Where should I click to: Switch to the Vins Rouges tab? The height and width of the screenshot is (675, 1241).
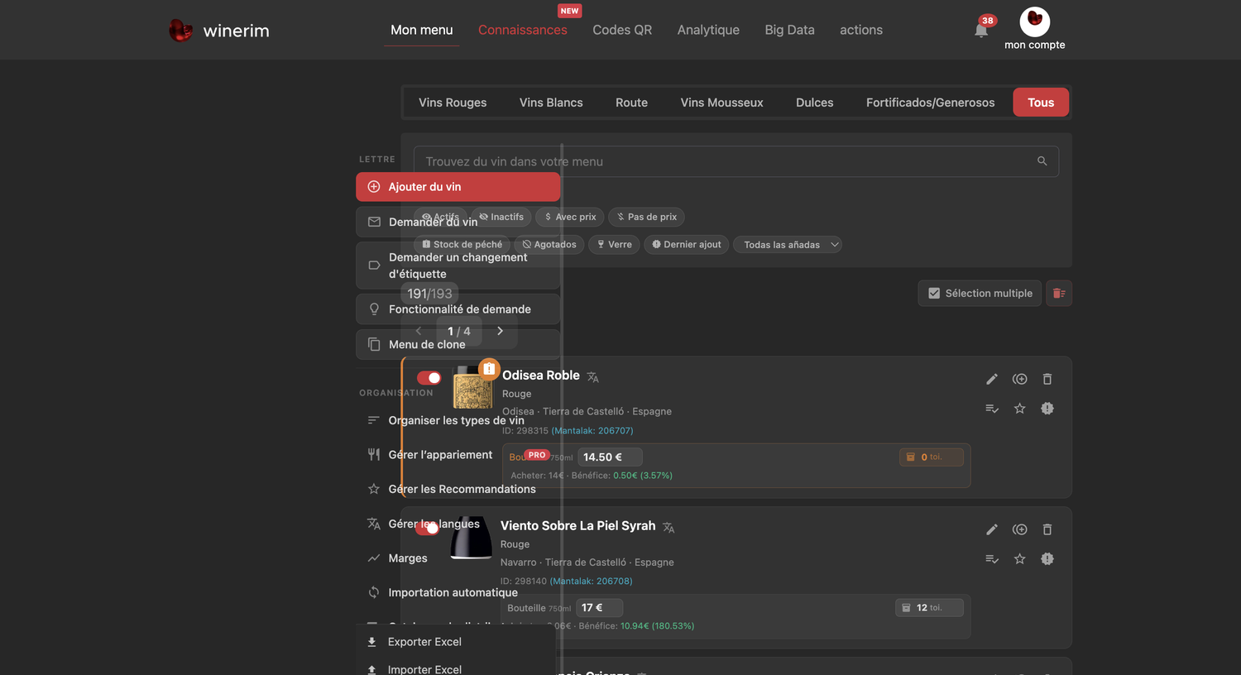click(x=453, y=103)
